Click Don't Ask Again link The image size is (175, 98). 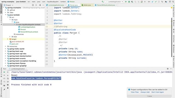[157, 92]
